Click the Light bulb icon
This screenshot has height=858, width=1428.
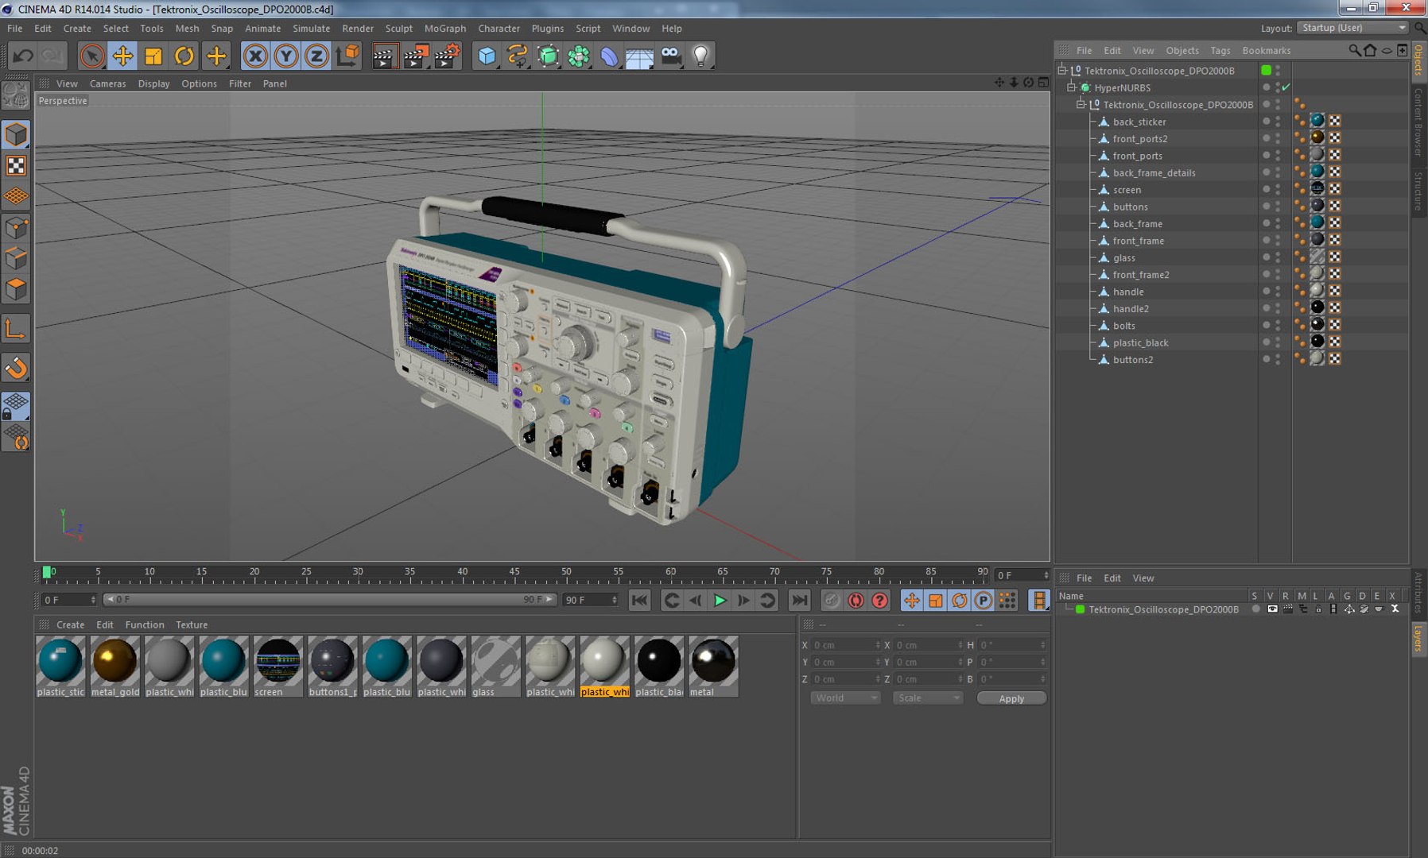coord(700,56)
